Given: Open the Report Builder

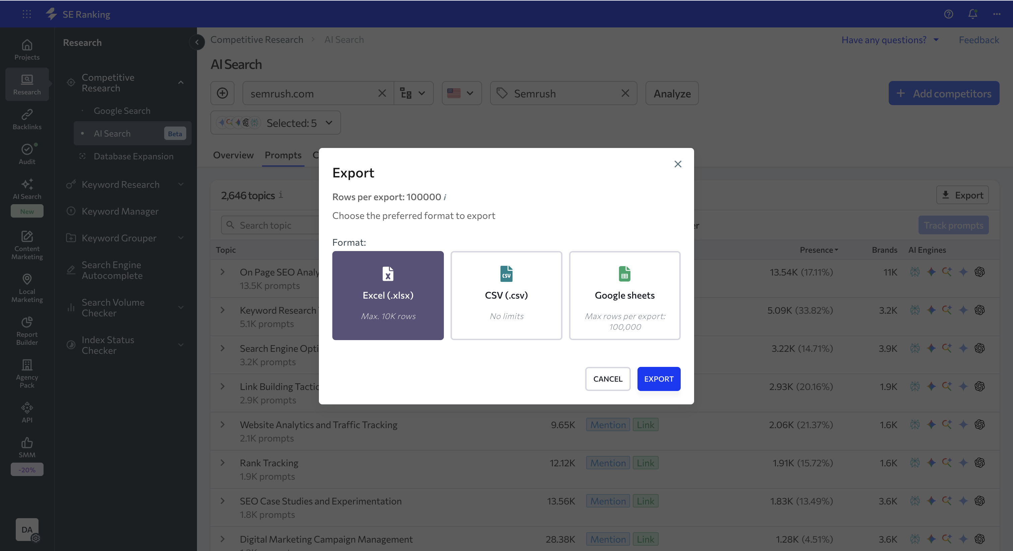Looking at the screenshot, I should click(x=27, y=331).
